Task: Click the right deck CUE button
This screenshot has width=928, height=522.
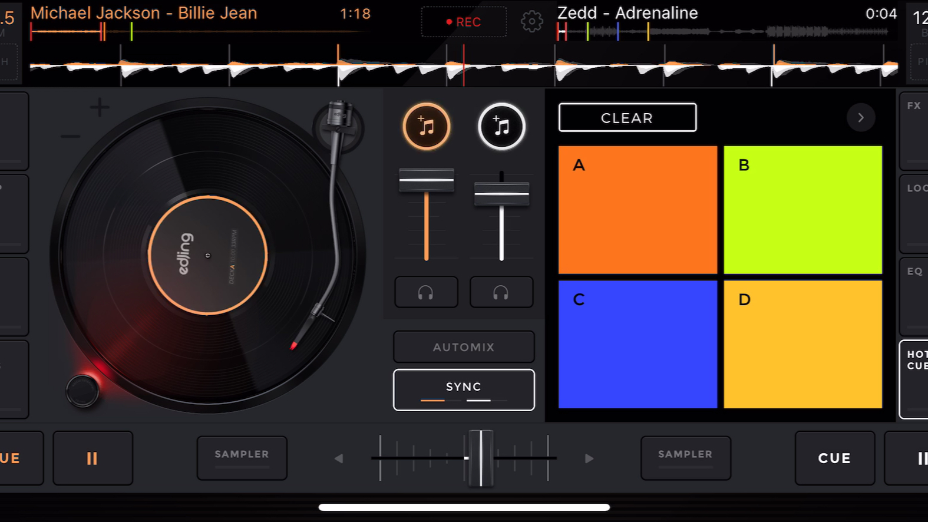Action: 834,458
